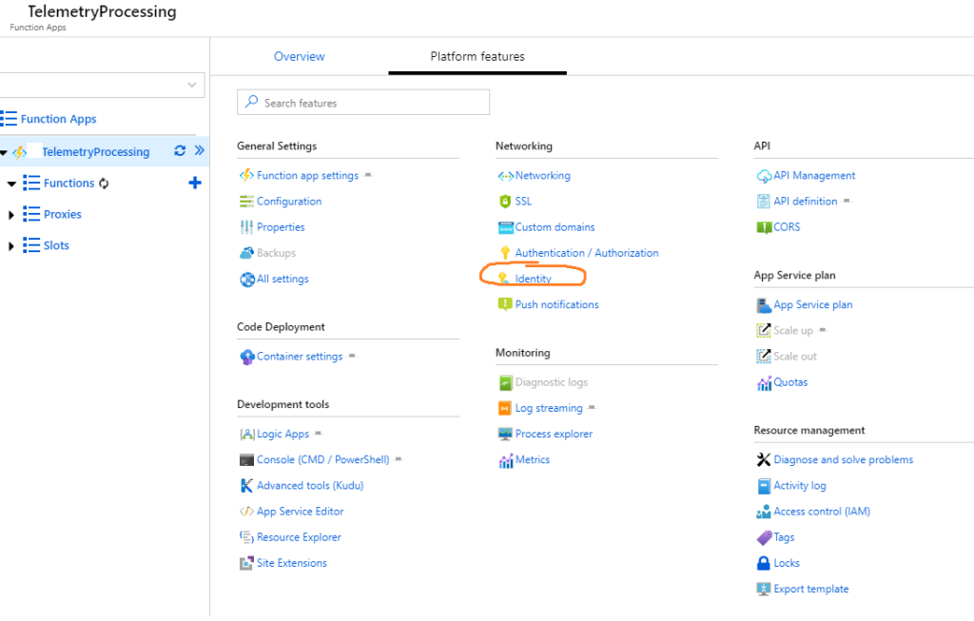Open Access control (IAM) link

pos(822,512)
